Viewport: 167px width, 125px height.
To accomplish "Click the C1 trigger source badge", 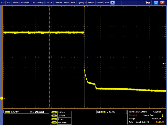I will [x=103, y=112].
